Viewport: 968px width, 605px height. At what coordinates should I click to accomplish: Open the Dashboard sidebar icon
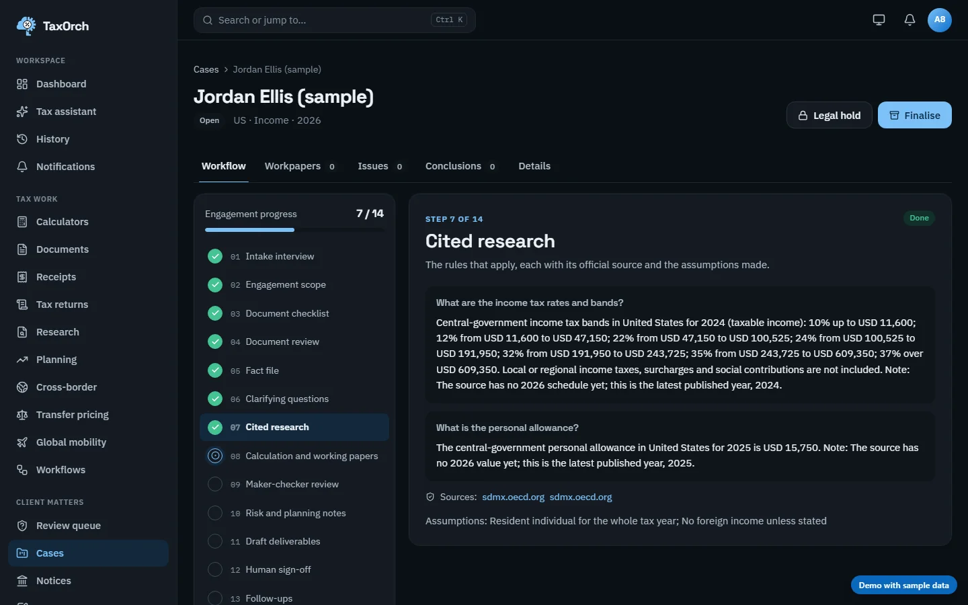click(x=22, y=84)
